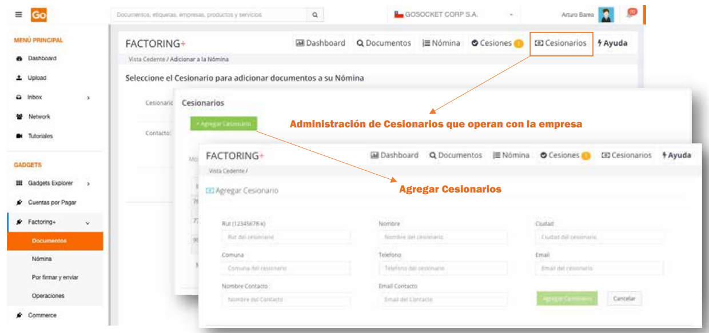Open Tutoriales in the sidebar

tap(41, 136)
